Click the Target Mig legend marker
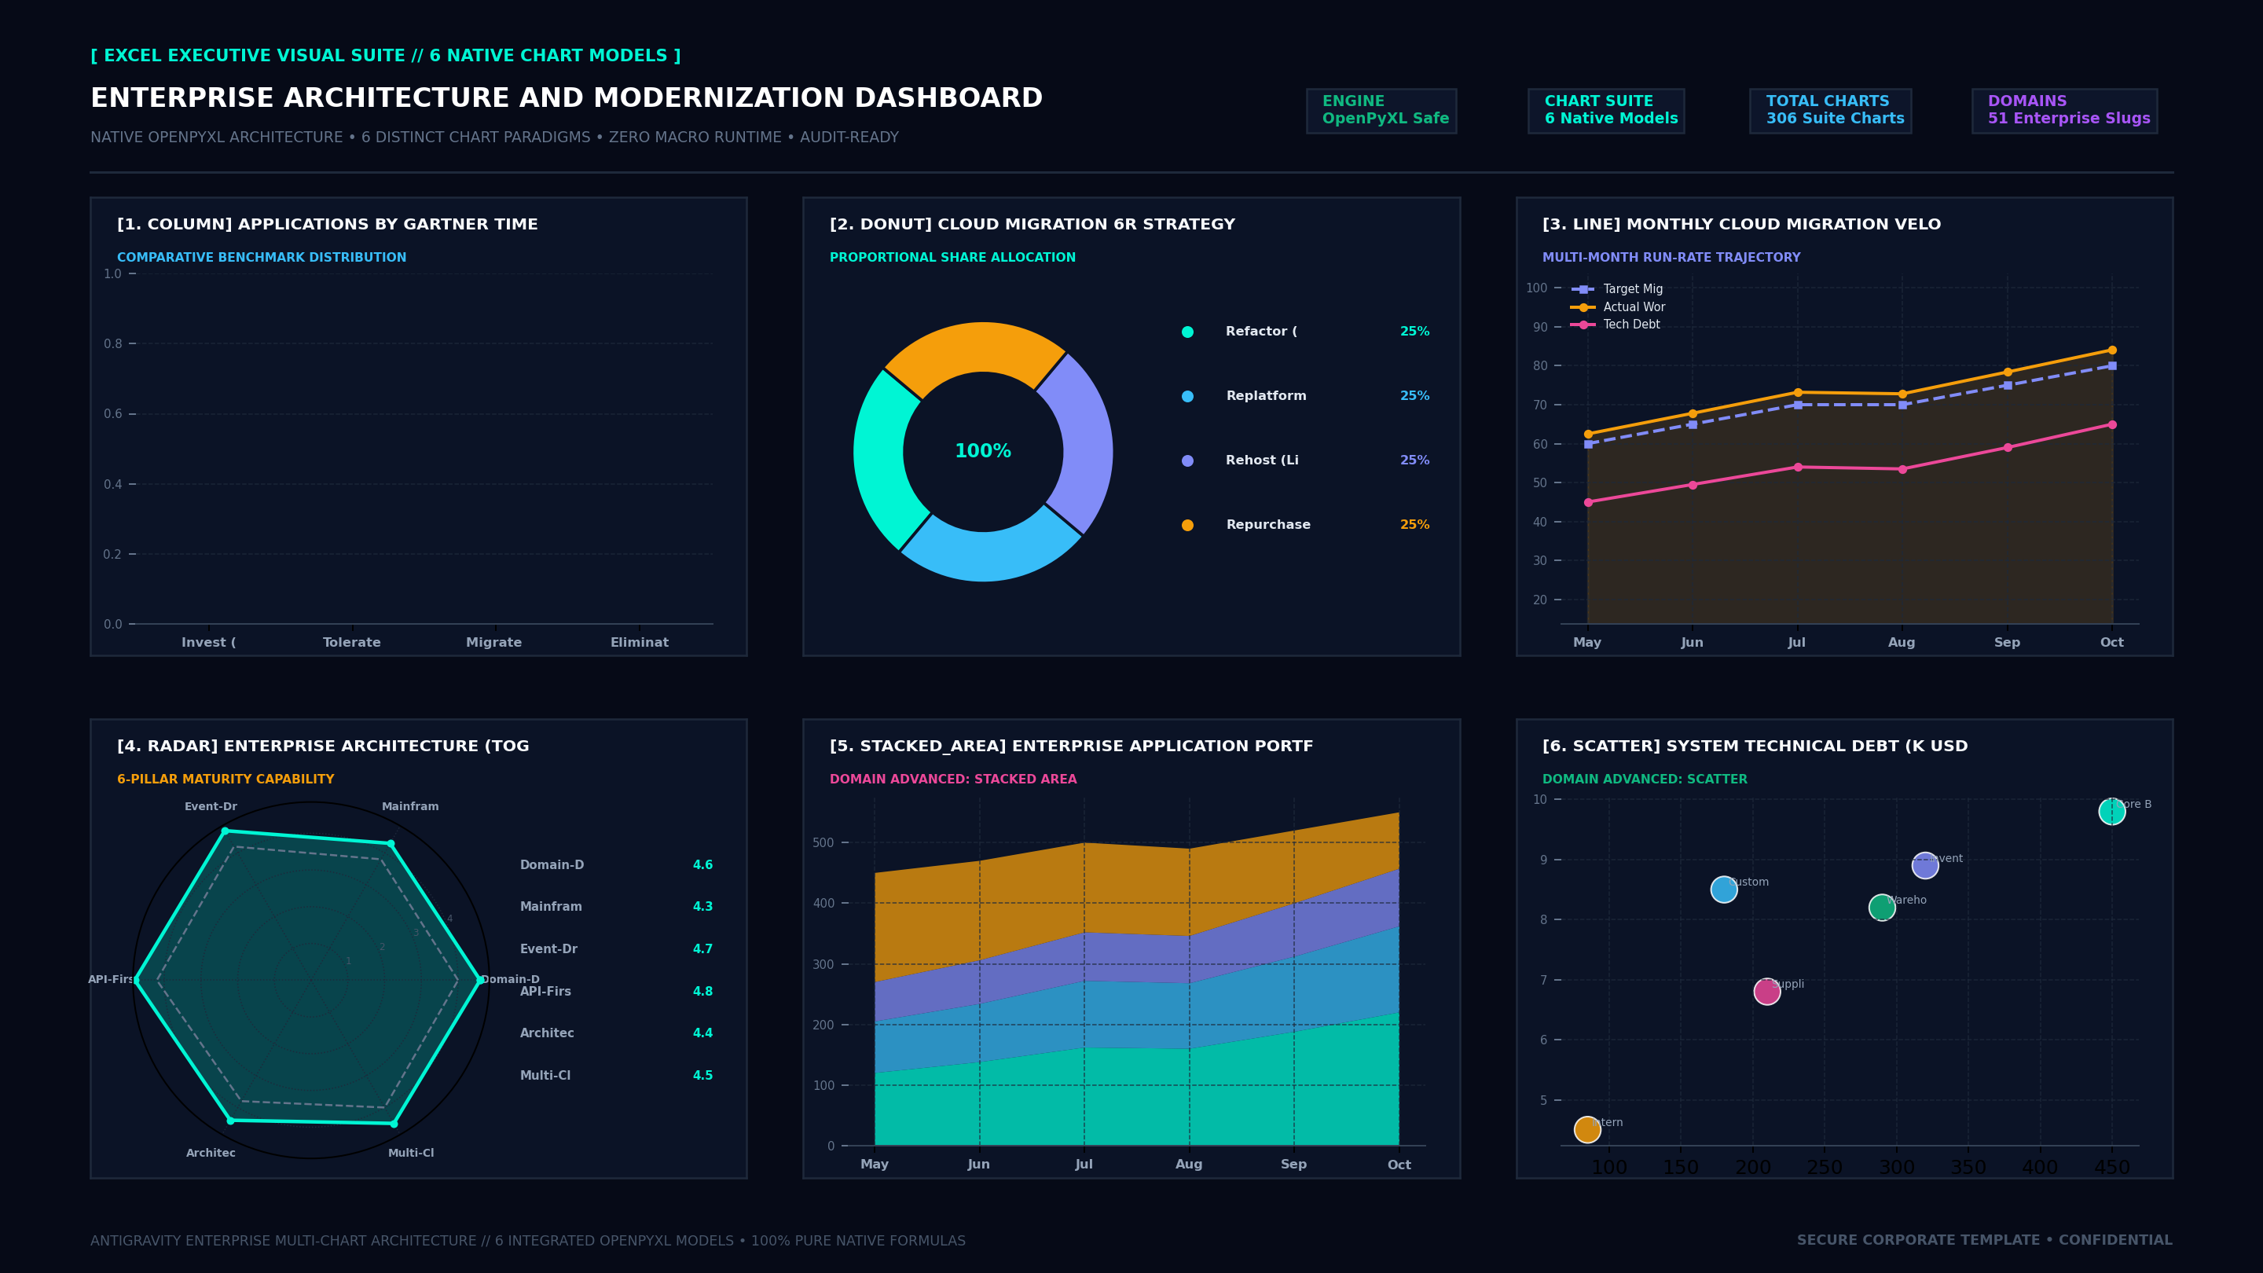 point(1583,289)
